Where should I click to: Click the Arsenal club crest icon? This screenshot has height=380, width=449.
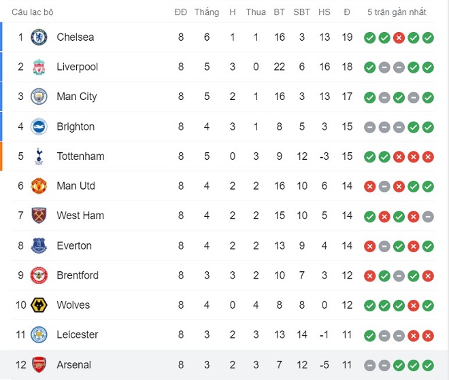tap(39, 365)
